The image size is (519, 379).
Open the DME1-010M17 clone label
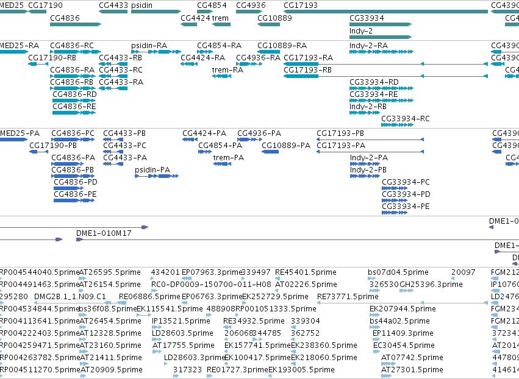104,233
